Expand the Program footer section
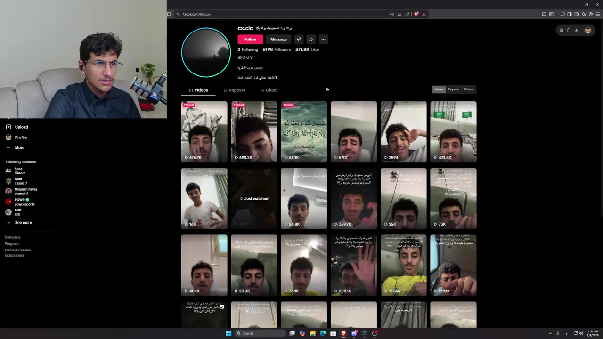The image size is (603, 339). (x=12, y=243)
